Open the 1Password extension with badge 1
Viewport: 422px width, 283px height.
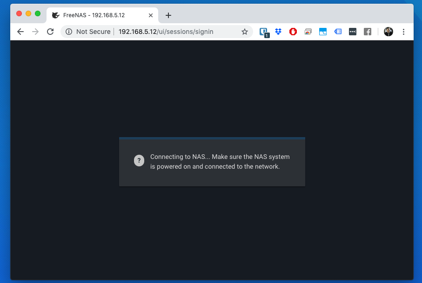click(x=264, y=32)
